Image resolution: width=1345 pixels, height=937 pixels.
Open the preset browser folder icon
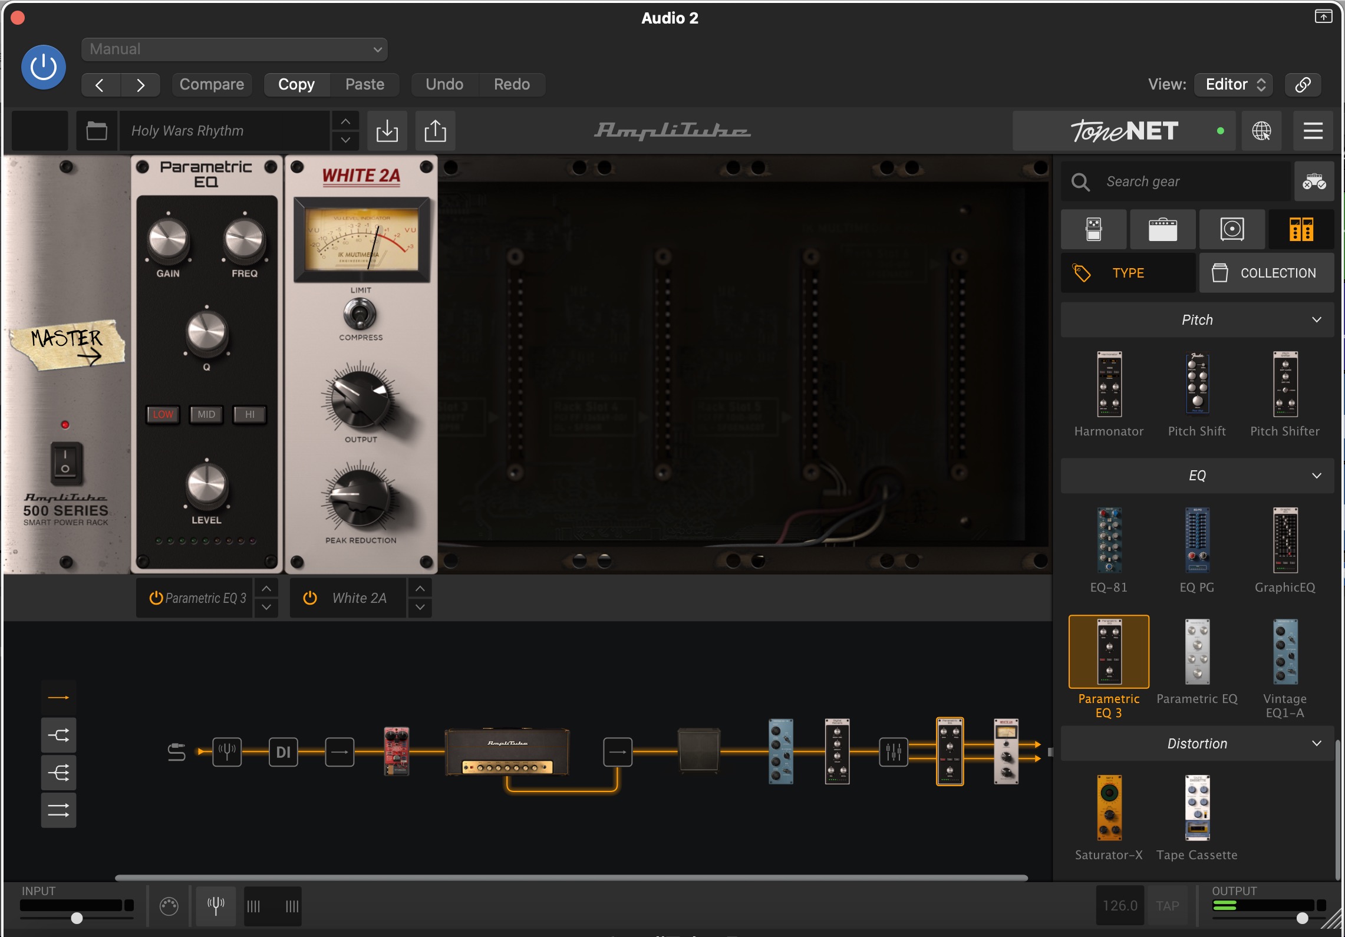(x=97, y=131)
